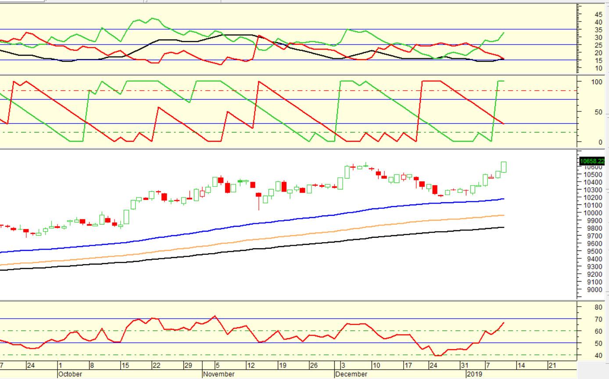This screenshot has width=609, height=379.
Task: Click value 100 on second indicator scale
Action: tap(597, 82)
